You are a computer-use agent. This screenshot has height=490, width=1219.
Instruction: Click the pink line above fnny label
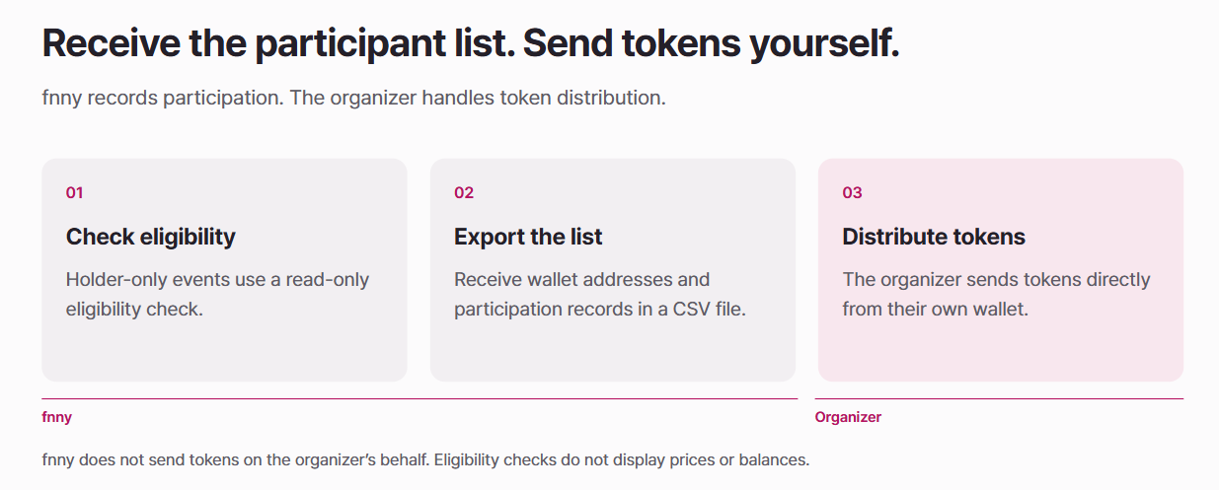[419, 398]
